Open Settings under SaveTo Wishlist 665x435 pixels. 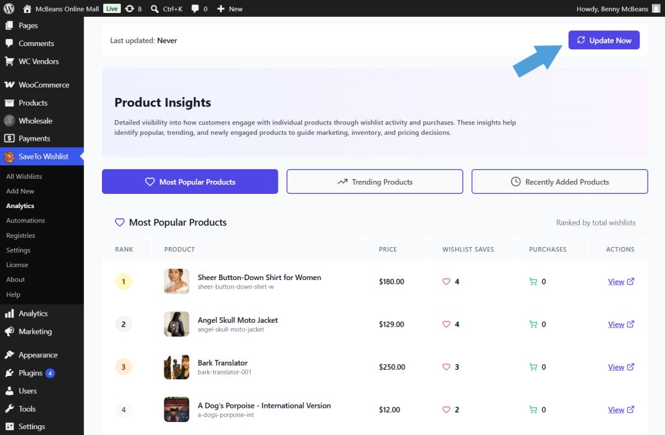pyautogui.click(x=18, y=250)
